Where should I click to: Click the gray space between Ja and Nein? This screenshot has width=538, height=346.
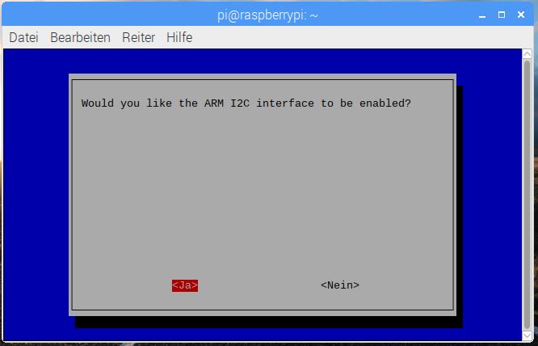click(258, 285)
